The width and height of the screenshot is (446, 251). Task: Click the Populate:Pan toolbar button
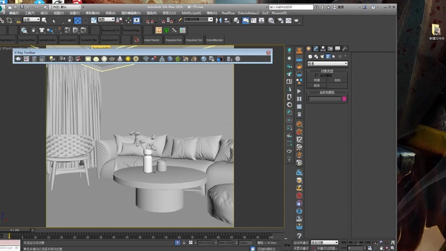[x=173, y=40]
